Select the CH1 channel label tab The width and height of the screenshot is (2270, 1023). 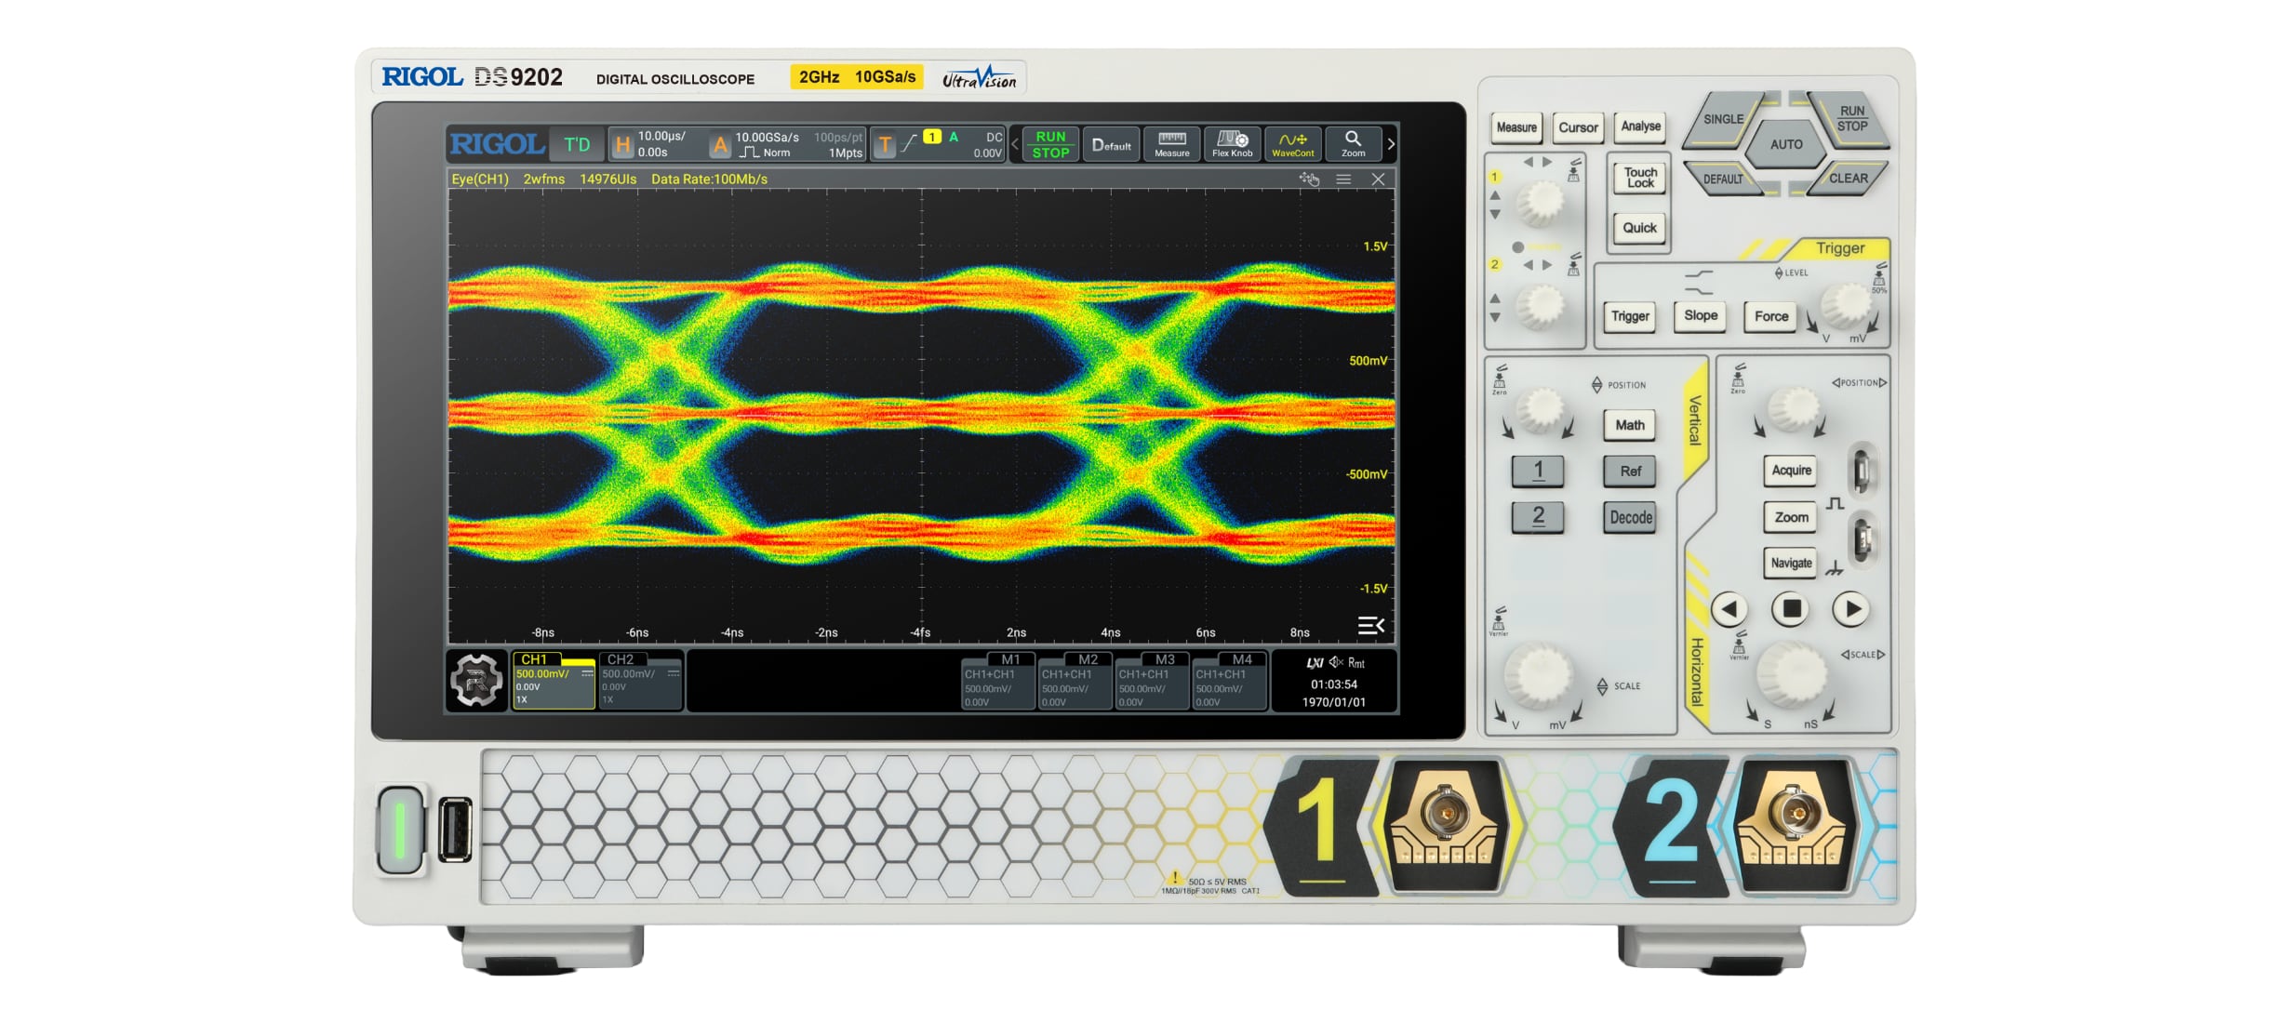tap(534, 659)
